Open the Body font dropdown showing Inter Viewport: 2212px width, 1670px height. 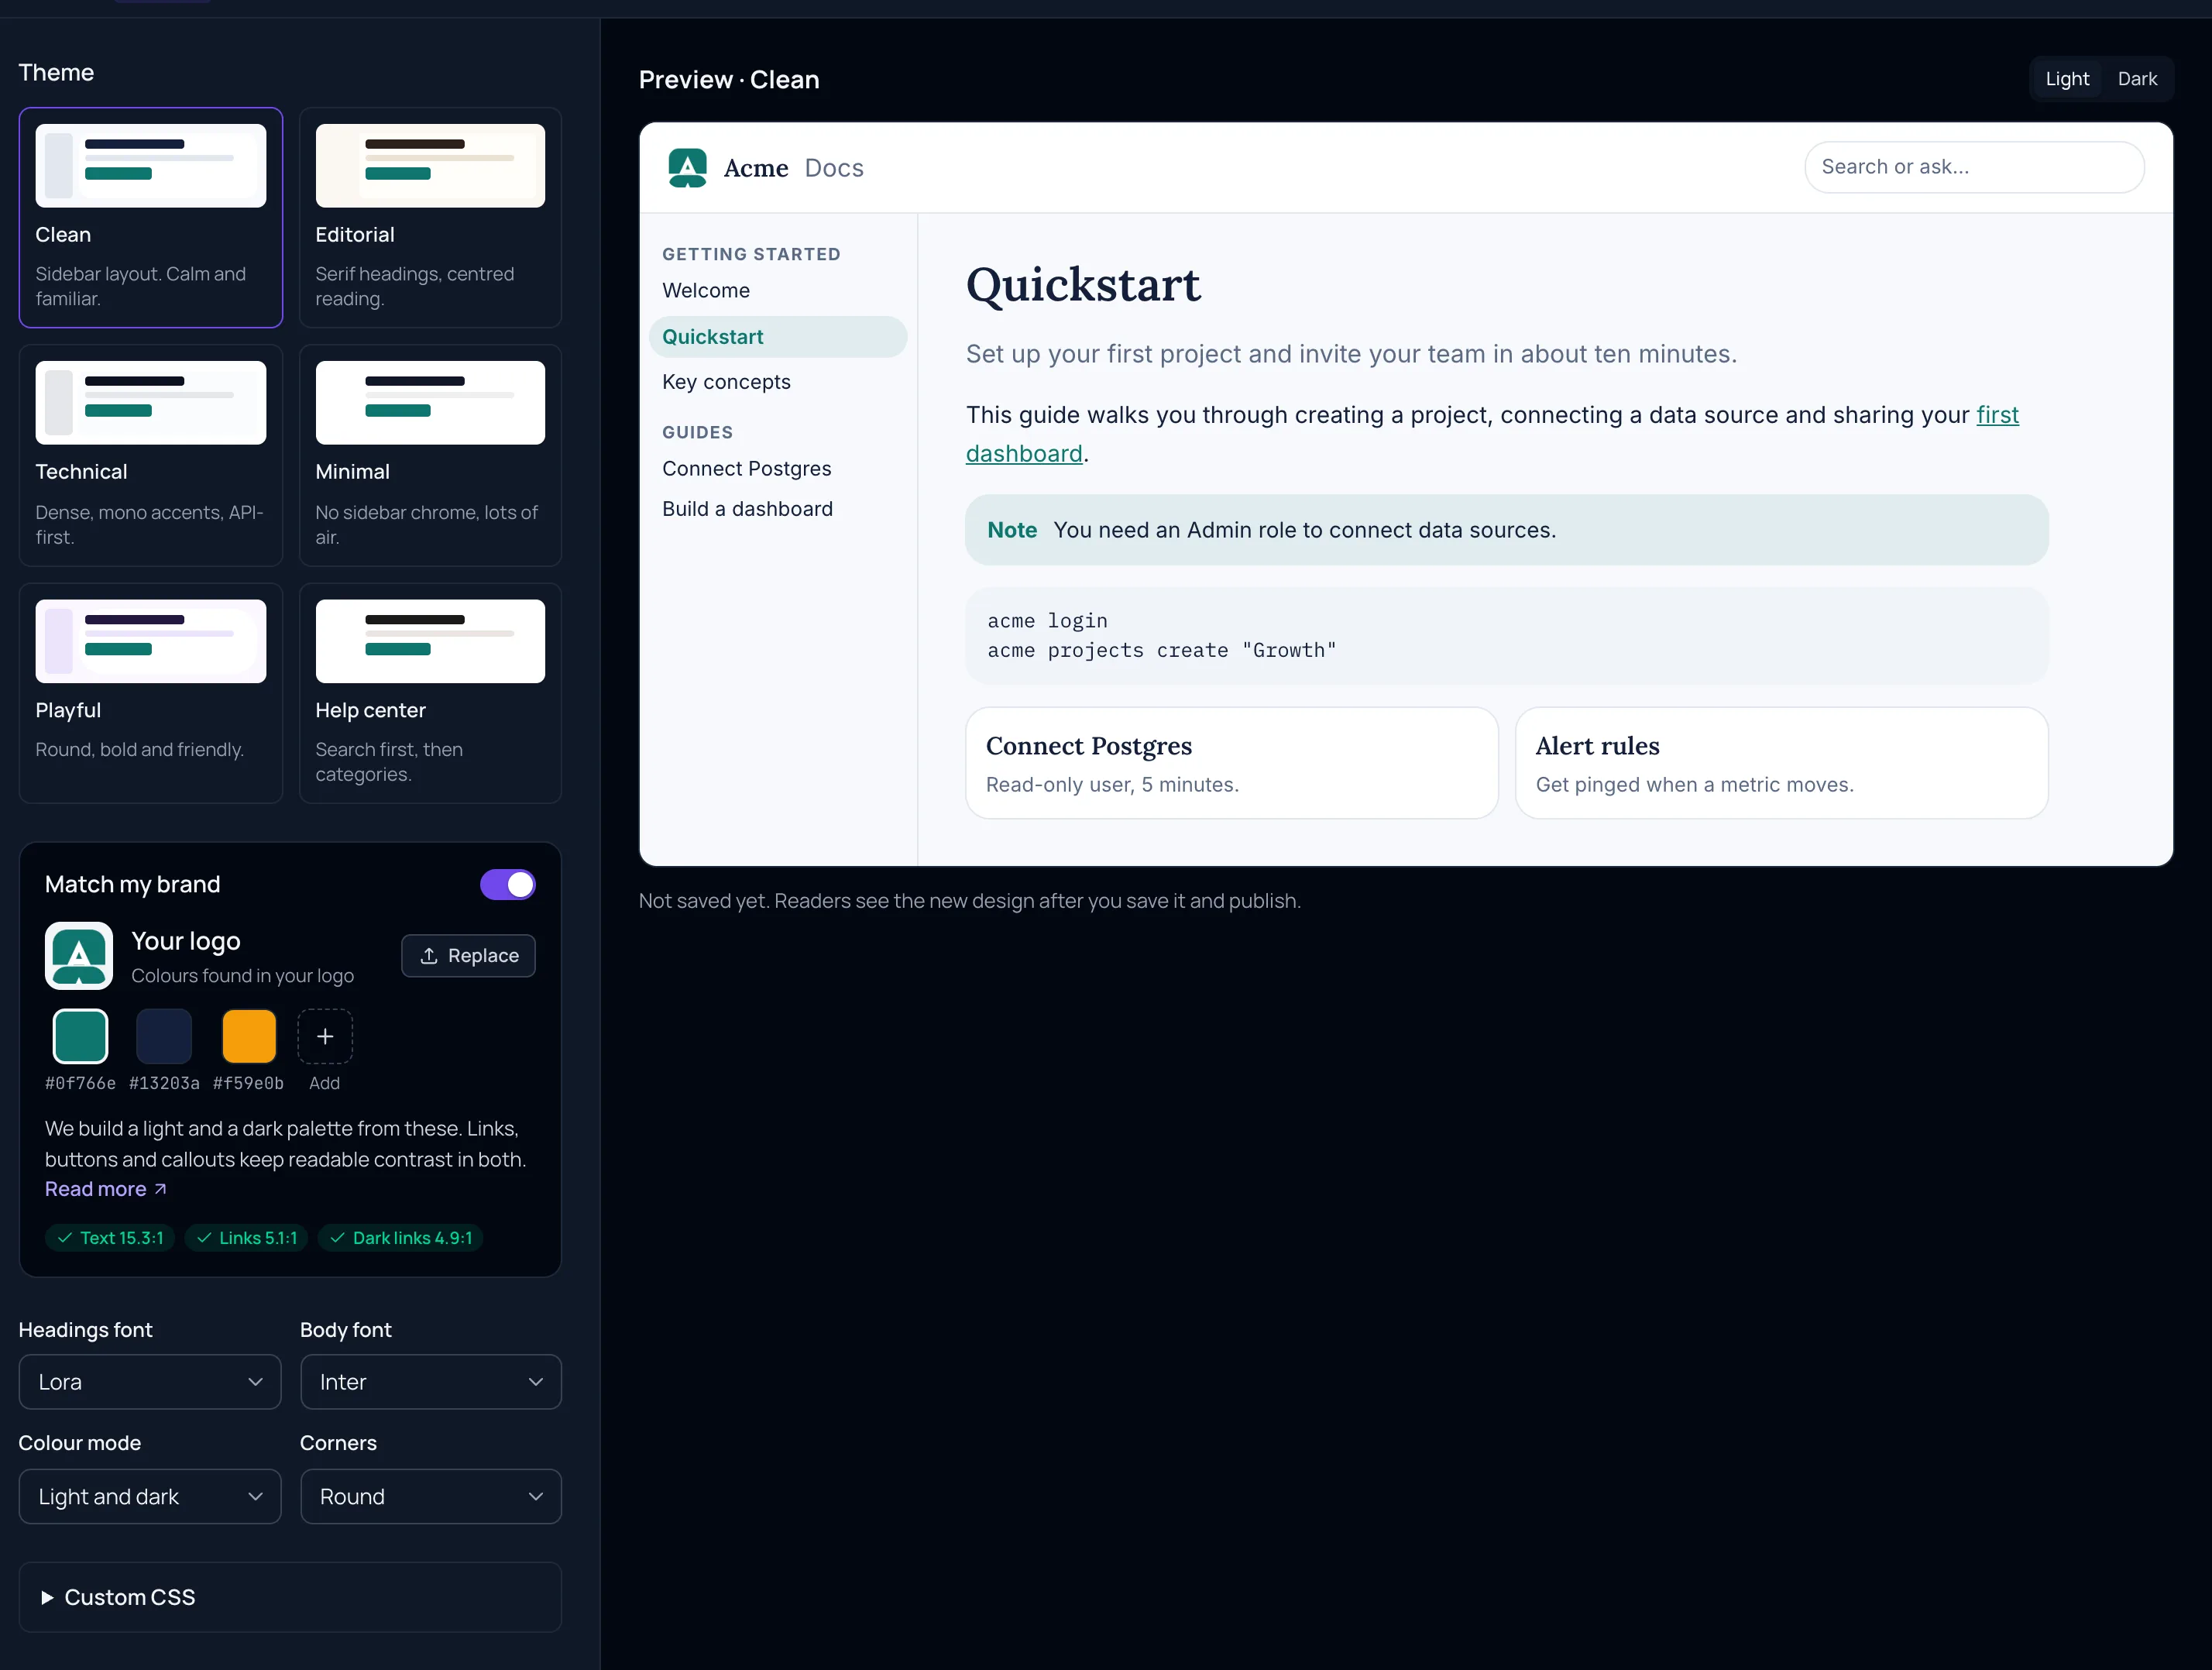431,1382
